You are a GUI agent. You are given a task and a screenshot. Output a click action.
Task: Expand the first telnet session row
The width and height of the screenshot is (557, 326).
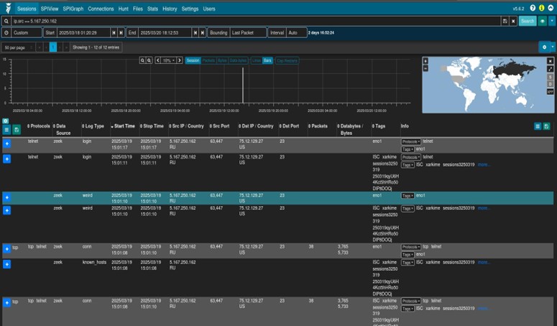coord(7,144)
